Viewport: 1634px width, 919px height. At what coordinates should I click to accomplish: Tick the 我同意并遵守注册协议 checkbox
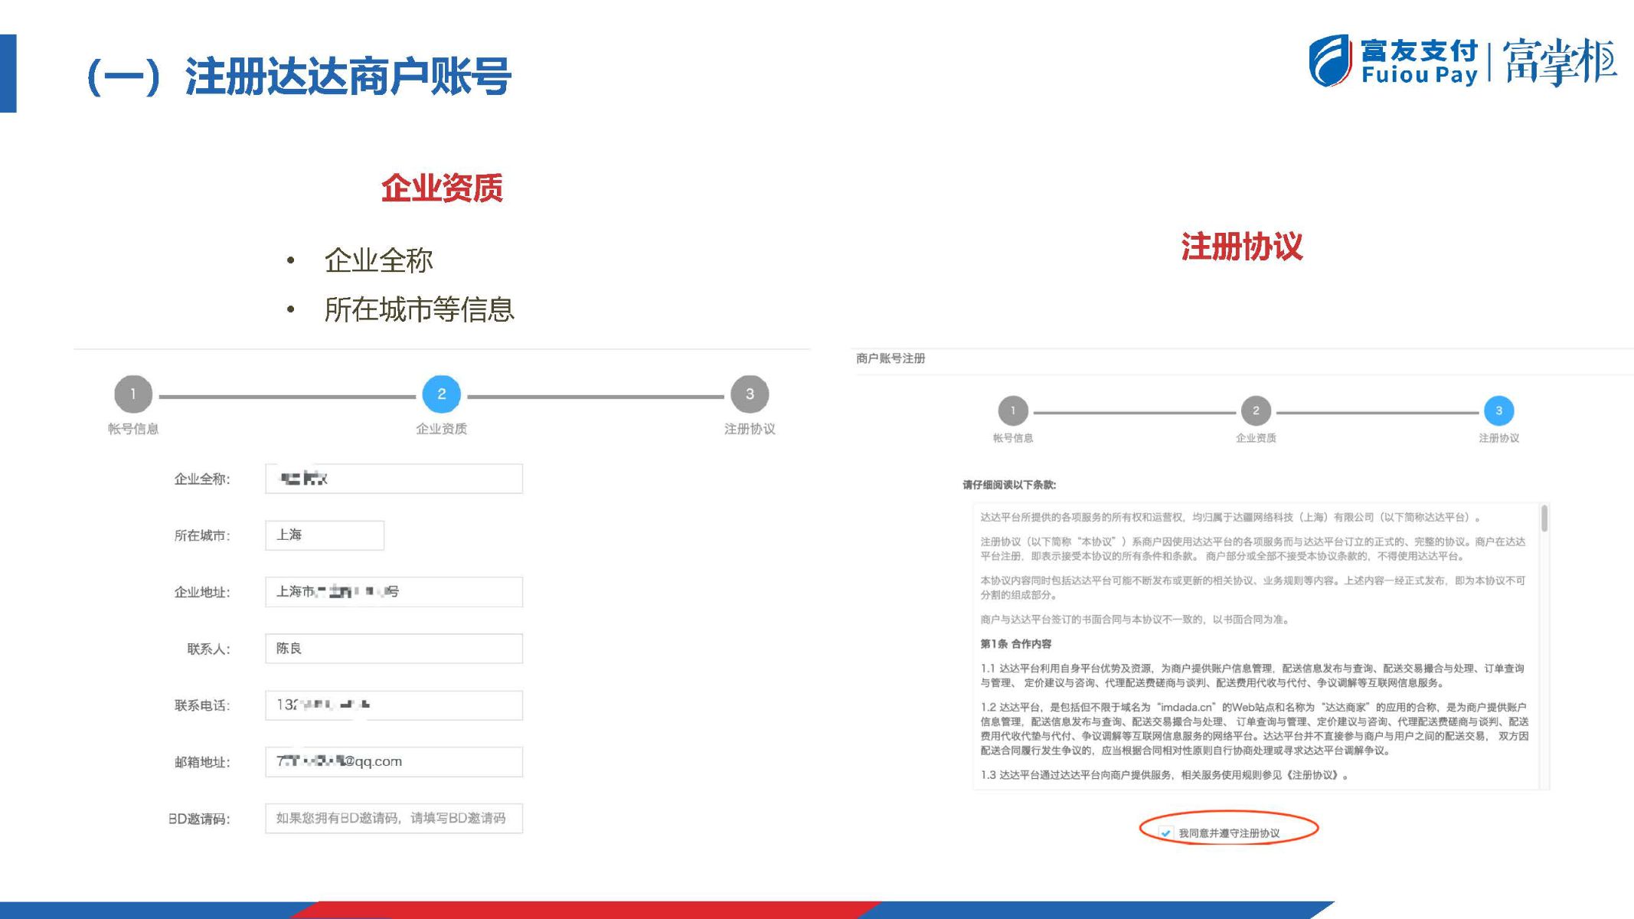pos(1165,832)
